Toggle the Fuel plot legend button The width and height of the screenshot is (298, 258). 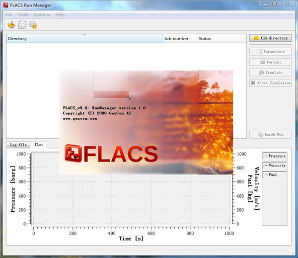[x=275, y=174]
